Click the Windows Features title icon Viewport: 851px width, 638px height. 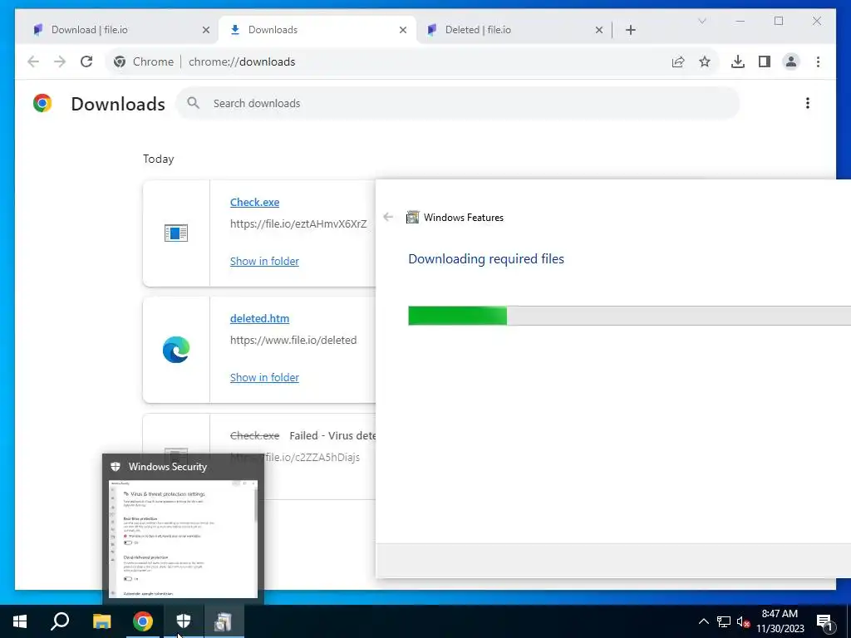pyautogui.click(x=412, y=217)
